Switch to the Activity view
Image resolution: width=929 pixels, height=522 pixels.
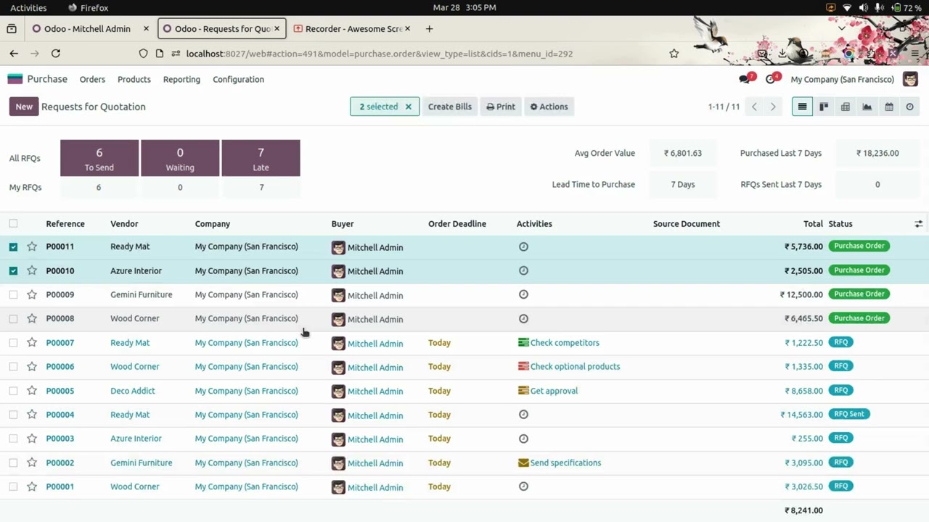click(x=909, y=107)
